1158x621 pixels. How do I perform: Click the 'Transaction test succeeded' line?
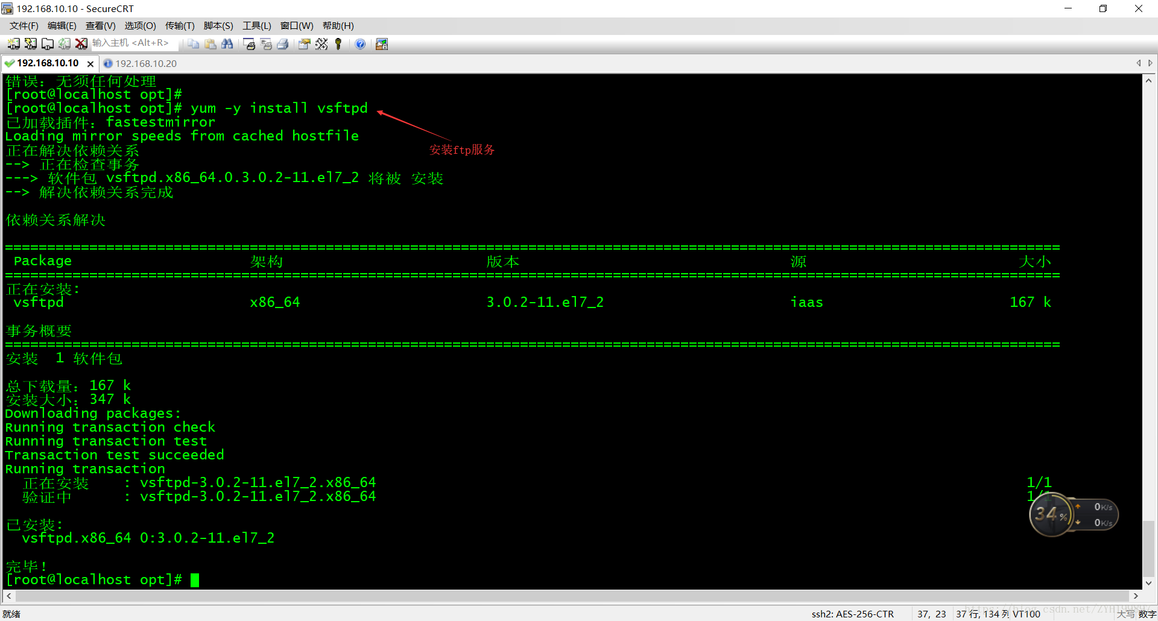coord(115,455)
